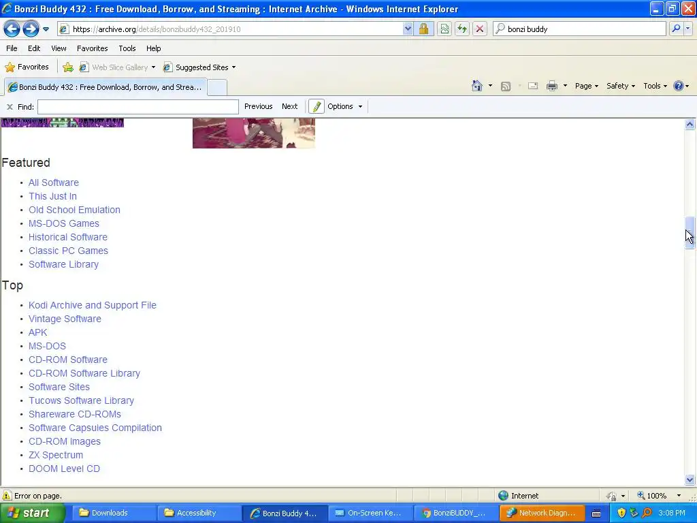
Task: Click the search box containing bonzi buddy
Action: 580,29
